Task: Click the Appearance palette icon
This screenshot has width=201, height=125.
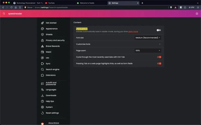Action: (x=42, y=29)
